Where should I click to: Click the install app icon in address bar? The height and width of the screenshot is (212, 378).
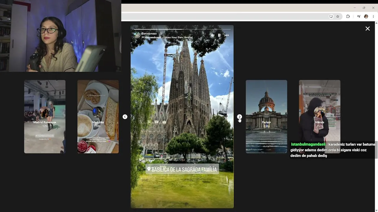tap(331, 16)
